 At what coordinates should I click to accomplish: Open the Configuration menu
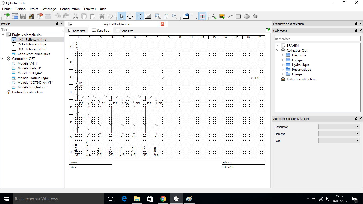point(70,9)
